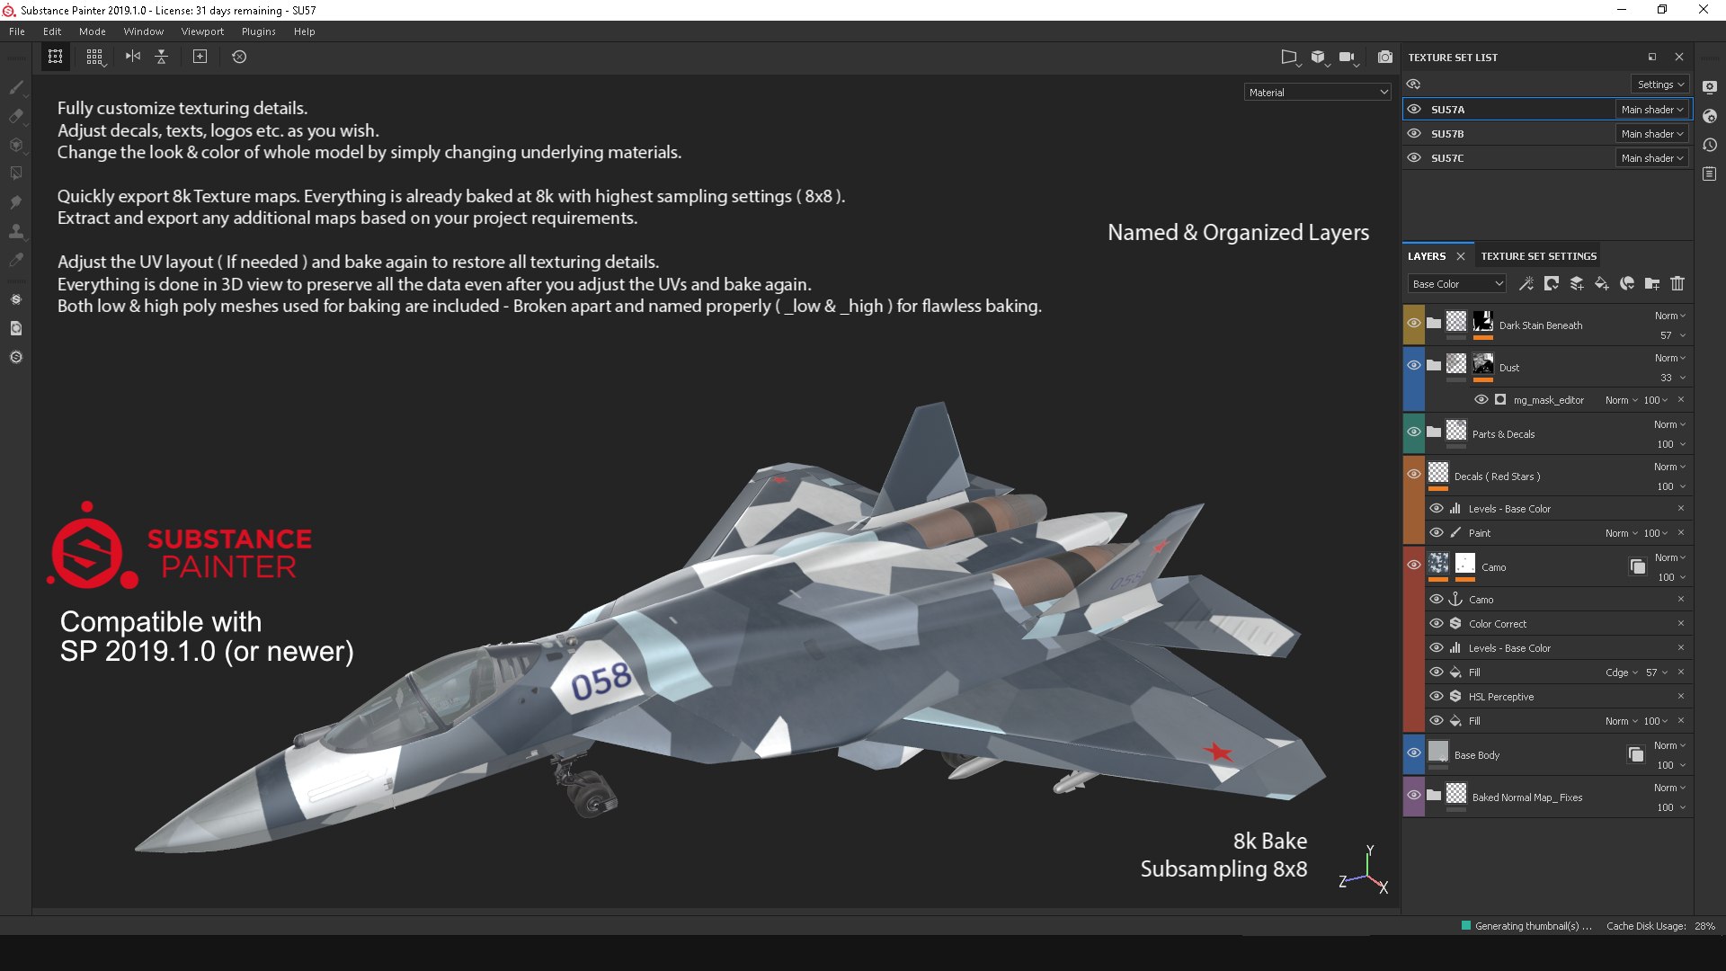Change blend mode of Dark Stain Beneath
Image resolution: width=1726 pixels, height=971 pixels.
click(x=1669, y=316)
